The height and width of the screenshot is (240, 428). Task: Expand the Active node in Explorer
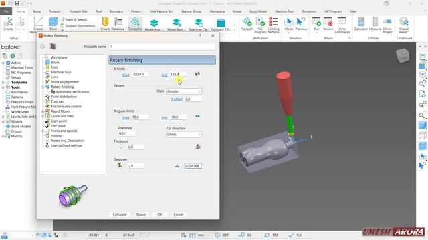[x=3, y=63]
